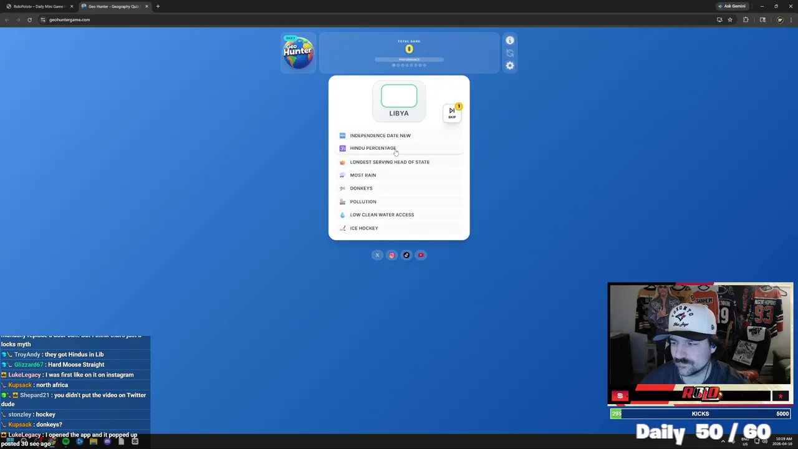798x449 pixels.
Task: Click the install app icon in address bar
Action: click(x=719, y=19)
